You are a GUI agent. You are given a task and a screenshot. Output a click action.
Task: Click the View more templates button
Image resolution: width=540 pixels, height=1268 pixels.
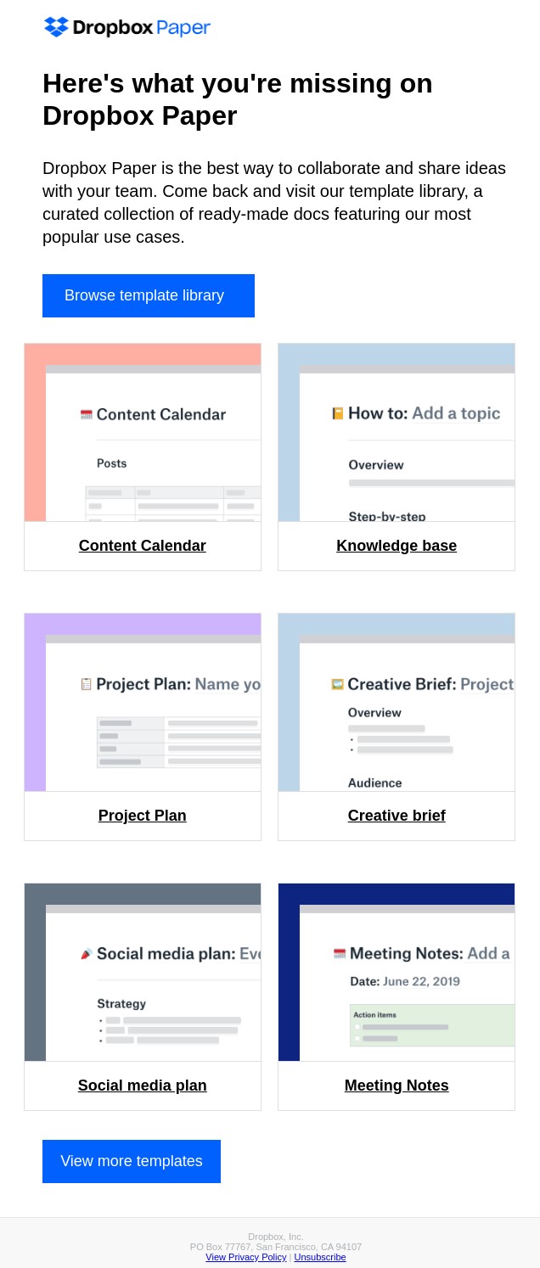132,1161
